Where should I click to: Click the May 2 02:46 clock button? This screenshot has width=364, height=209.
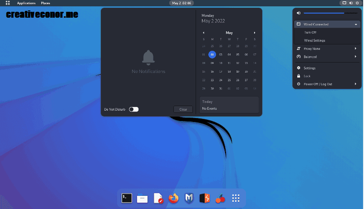[182, 3]
